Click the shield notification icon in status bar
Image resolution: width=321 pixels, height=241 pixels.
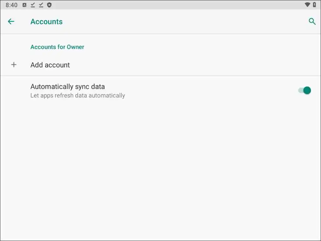coord(49,5)
